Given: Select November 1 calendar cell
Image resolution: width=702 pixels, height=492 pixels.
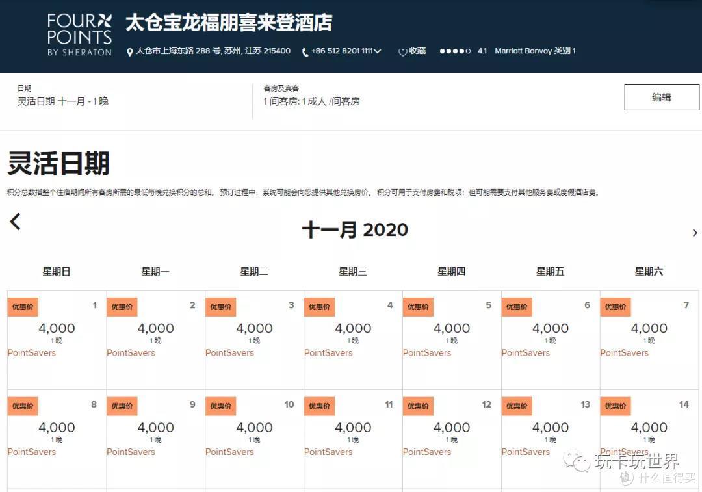Looking at the screenshot, I should pos(57,340).
